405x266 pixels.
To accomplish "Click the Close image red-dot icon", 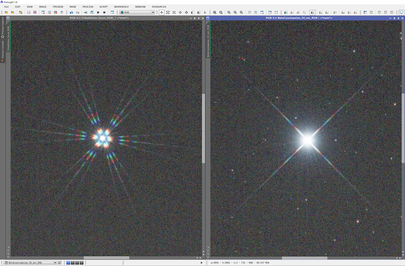I will click(43, 12).
